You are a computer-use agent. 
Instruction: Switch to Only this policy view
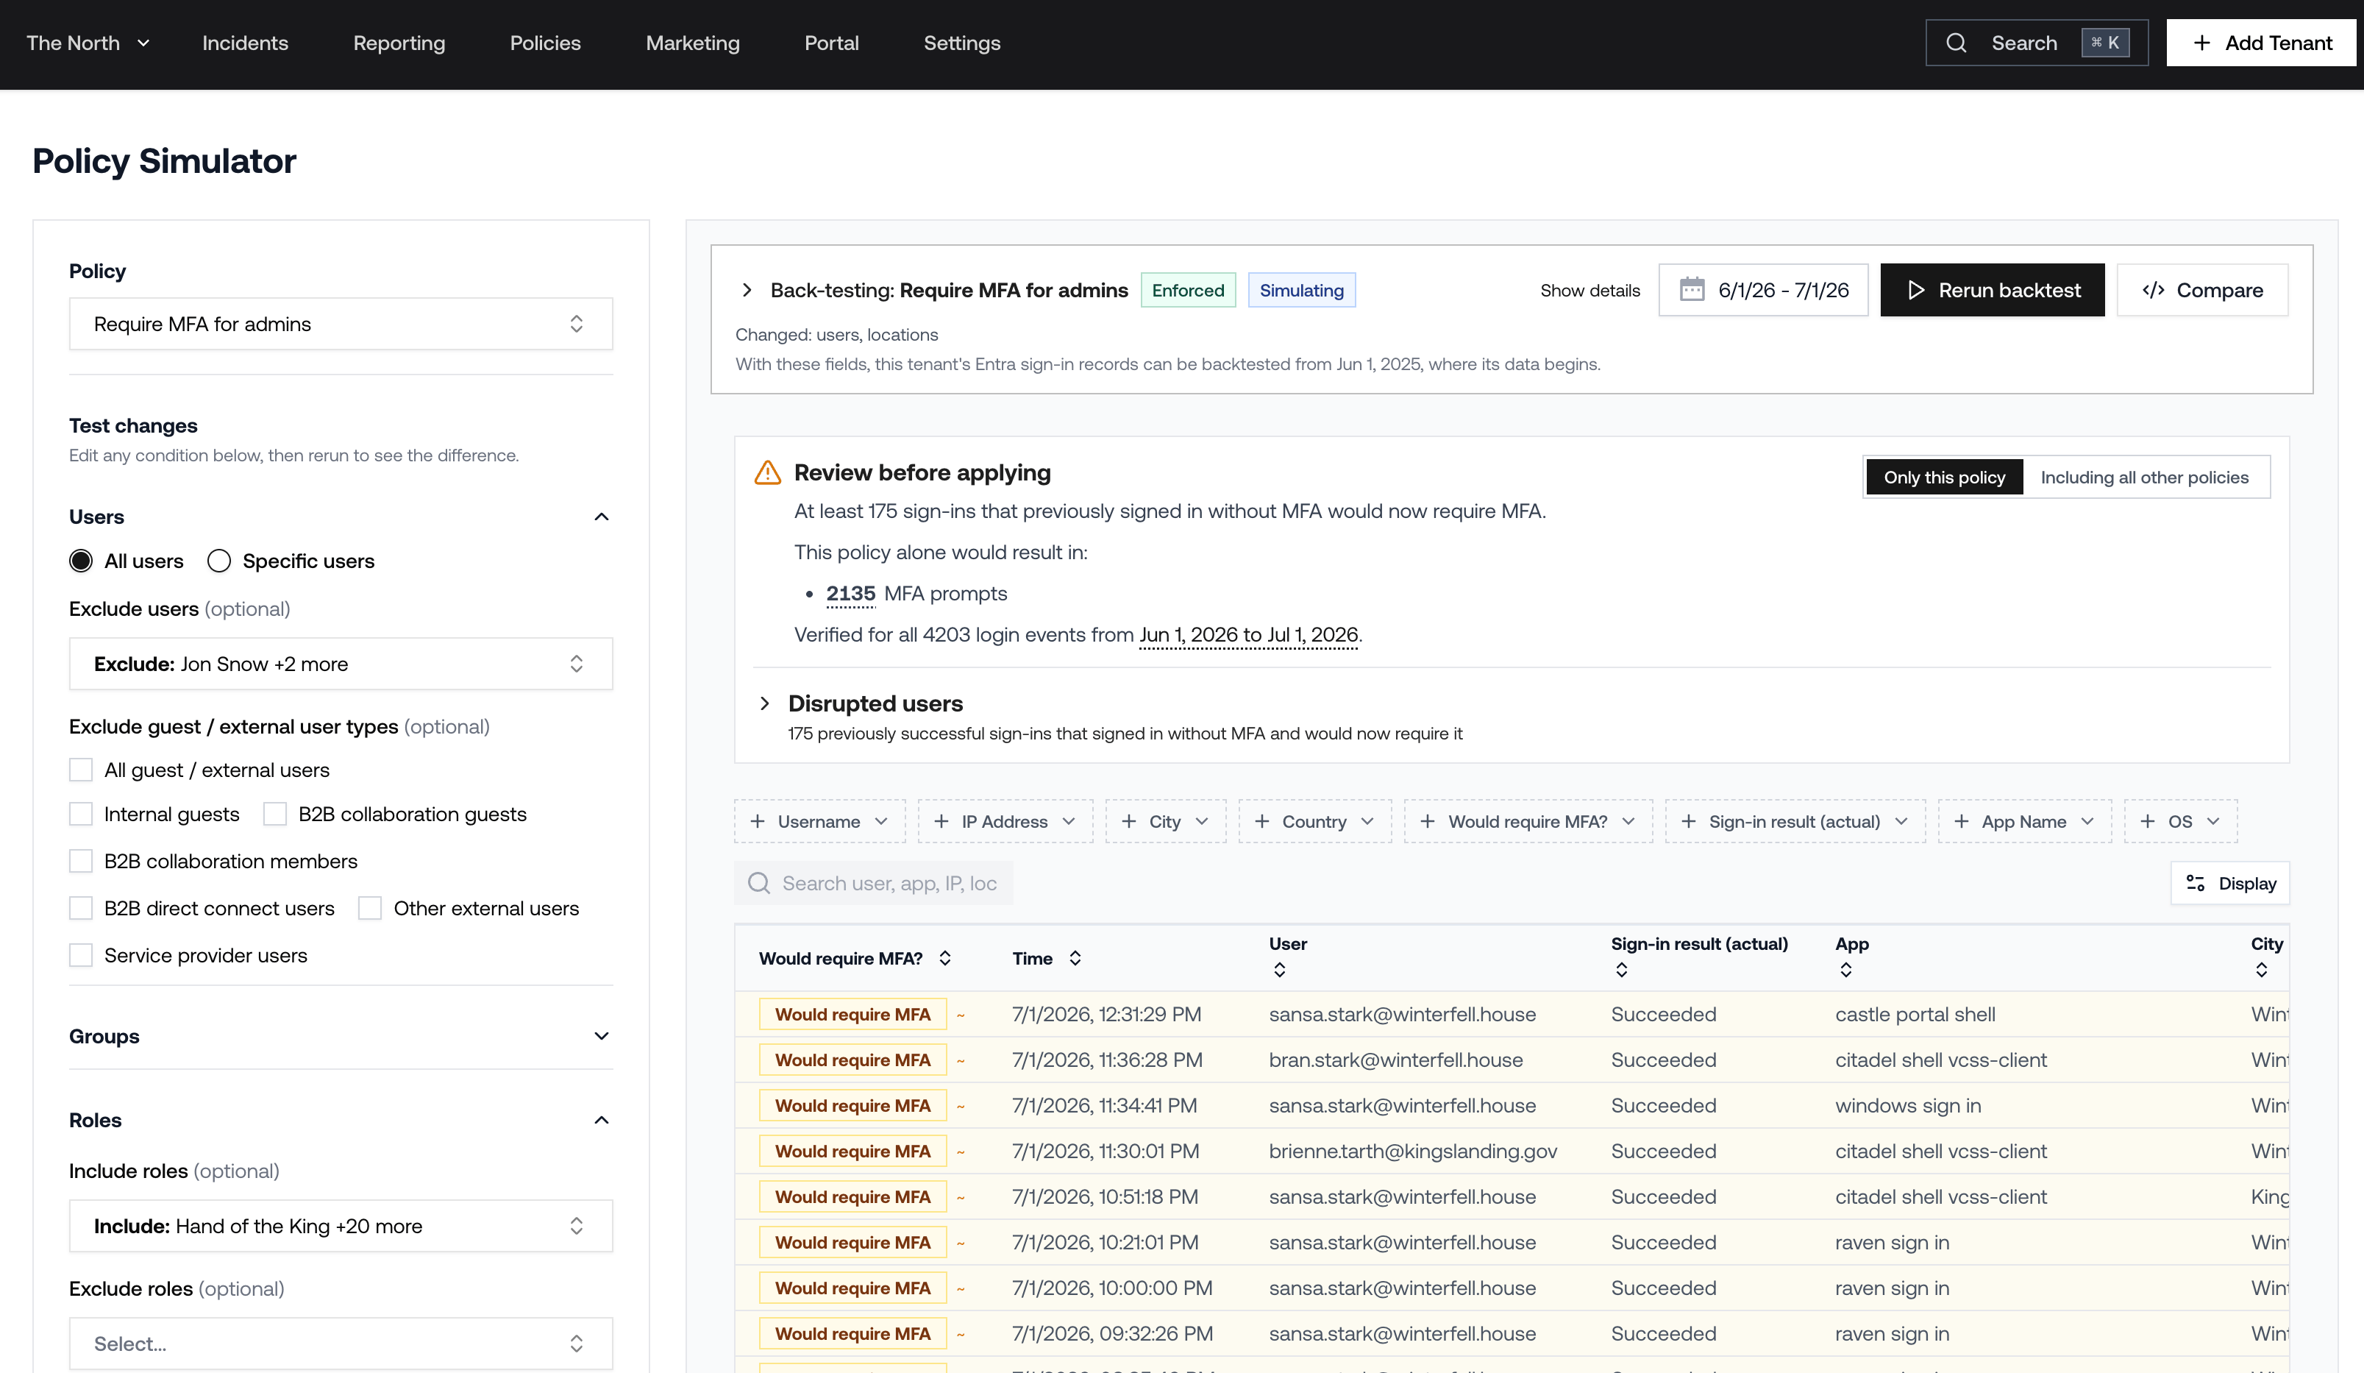pyautogui.click(x=1944, y=478)
